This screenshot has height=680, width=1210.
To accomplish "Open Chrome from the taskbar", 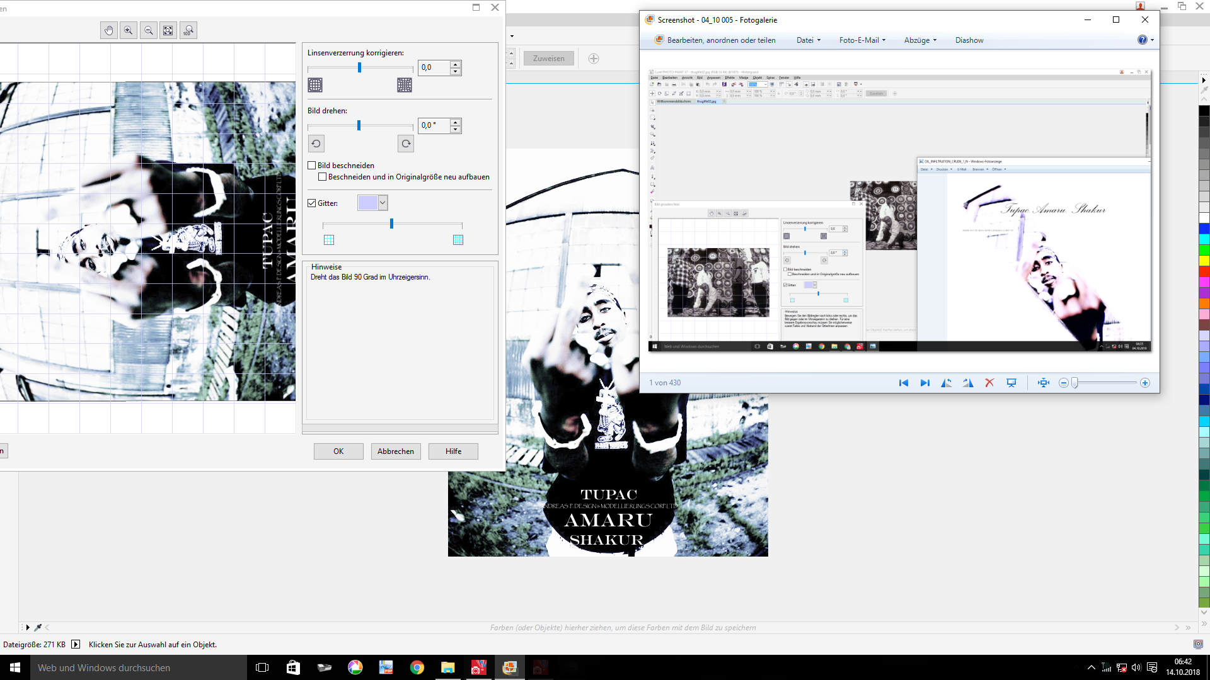I will [417, 667].
